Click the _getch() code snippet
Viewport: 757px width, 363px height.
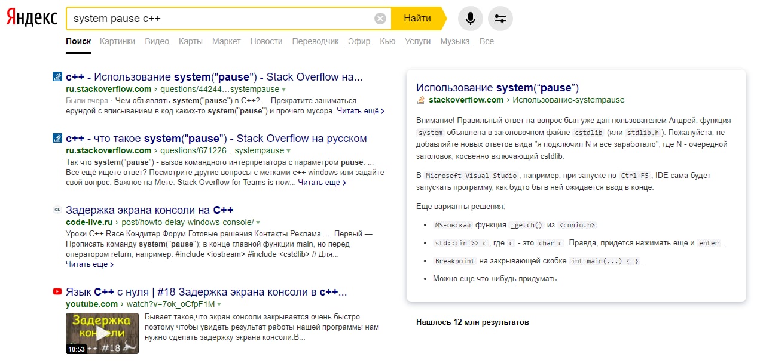pyautogui.click(x=527, y=225)
